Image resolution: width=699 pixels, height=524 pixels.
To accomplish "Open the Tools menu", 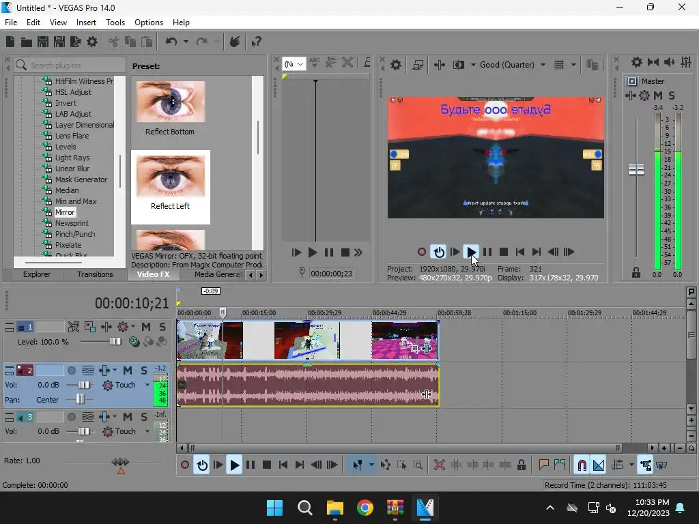I will point(115,23).
